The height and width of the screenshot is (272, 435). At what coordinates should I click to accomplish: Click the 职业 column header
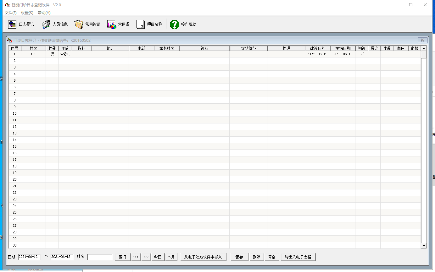81,48
